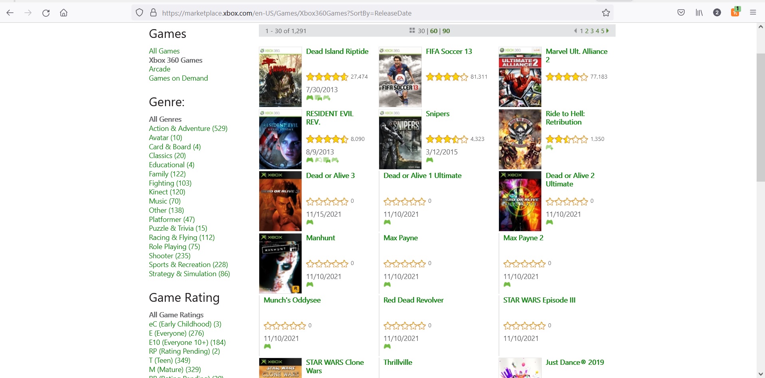
Task: Click Ride to Hell star rating
Action: pyautogui.click(x=567, y=139)
